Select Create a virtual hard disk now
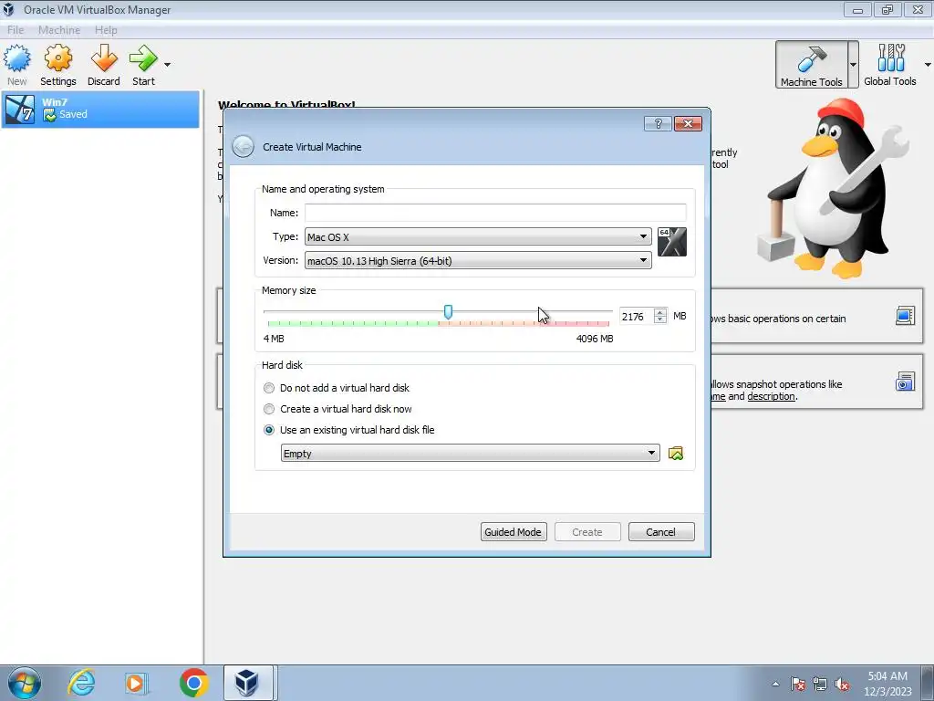The image size is (934, 701). pos(337,409)
